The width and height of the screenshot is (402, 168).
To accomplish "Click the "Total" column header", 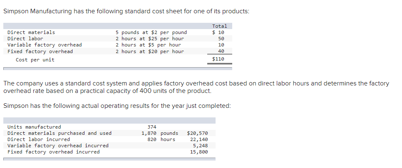I will (219, 26).
